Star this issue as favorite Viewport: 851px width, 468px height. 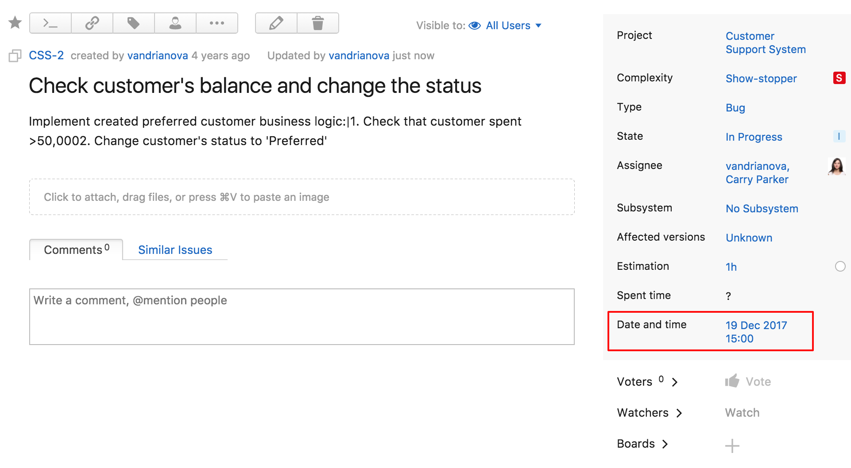pos(15,23)
